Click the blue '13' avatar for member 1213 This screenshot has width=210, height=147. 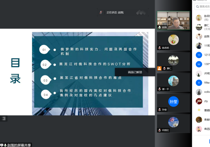199,55
